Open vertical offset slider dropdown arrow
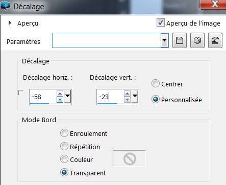This screenshot has height=185, width=226. [135, 97]
